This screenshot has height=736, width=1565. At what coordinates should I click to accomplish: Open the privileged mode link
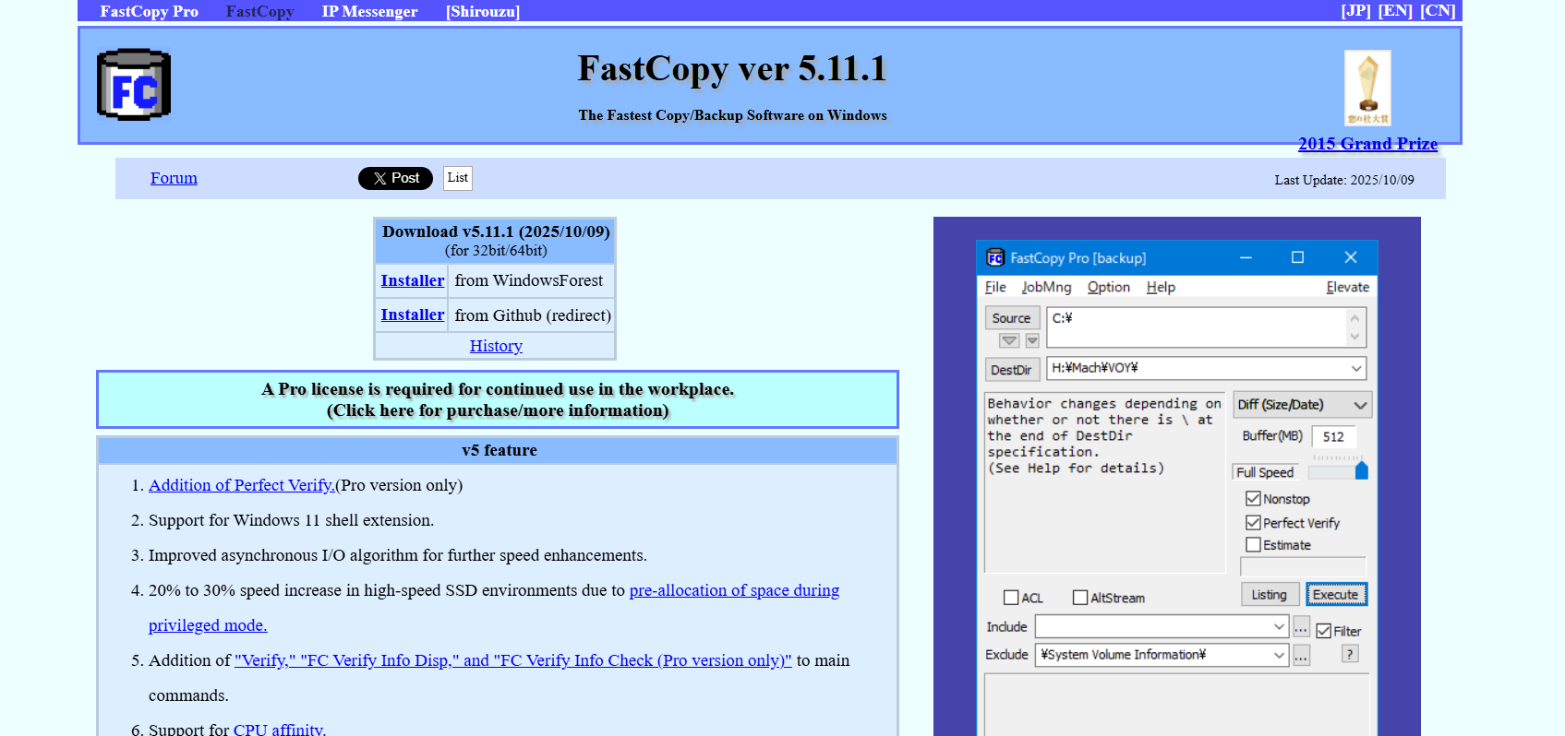(208, 625)
